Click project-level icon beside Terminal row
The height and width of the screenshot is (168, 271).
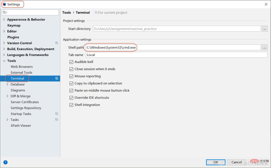tap(57, 78)
